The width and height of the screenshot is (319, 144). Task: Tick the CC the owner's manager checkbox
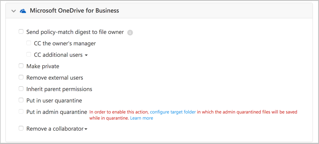pos(29,43)
